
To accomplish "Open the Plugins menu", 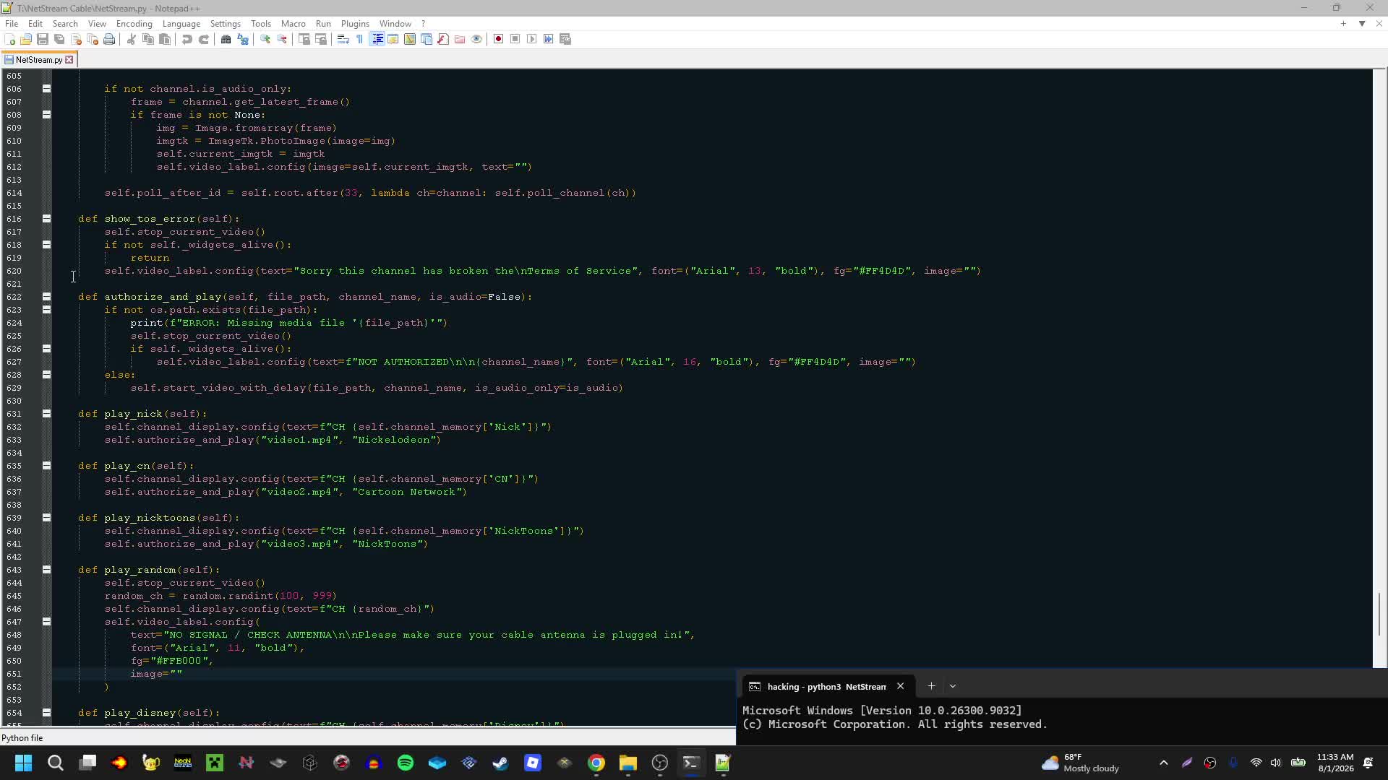I will [355, 23].
